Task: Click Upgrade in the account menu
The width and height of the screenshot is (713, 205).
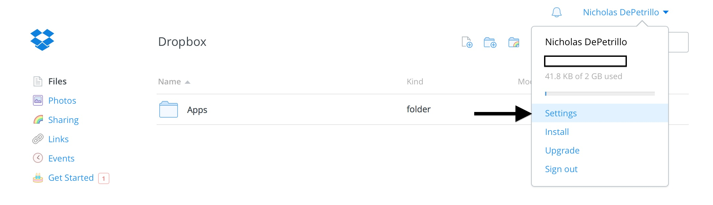Action: pyautogui.click(x=562, y=151)
